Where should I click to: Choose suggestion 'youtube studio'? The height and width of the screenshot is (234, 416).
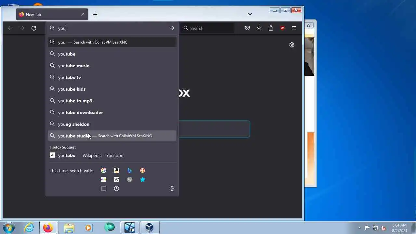[x=112, y=136]
